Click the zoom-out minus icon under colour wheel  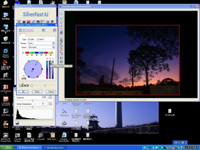tap(23, 78)
